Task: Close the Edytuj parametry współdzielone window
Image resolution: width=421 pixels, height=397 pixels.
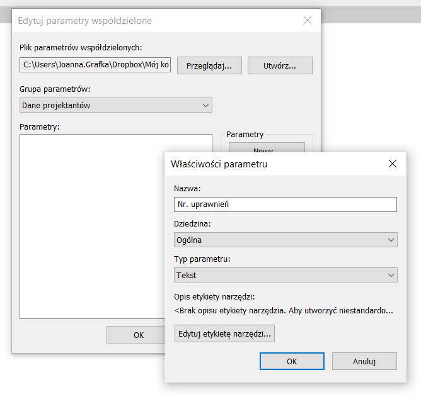Action: 308,21
